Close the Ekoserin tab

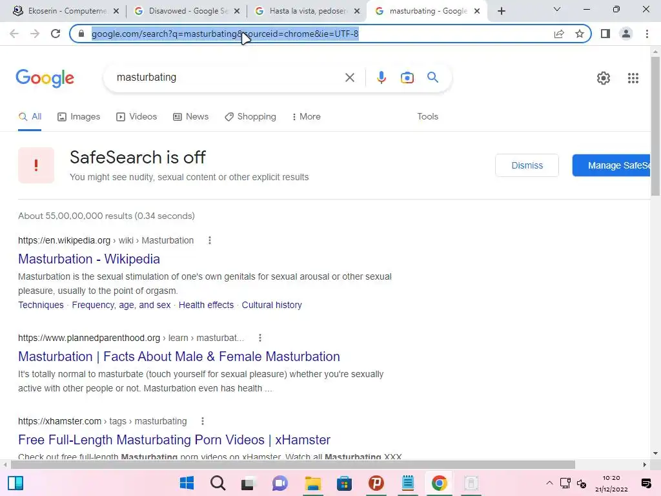(116, 11)
